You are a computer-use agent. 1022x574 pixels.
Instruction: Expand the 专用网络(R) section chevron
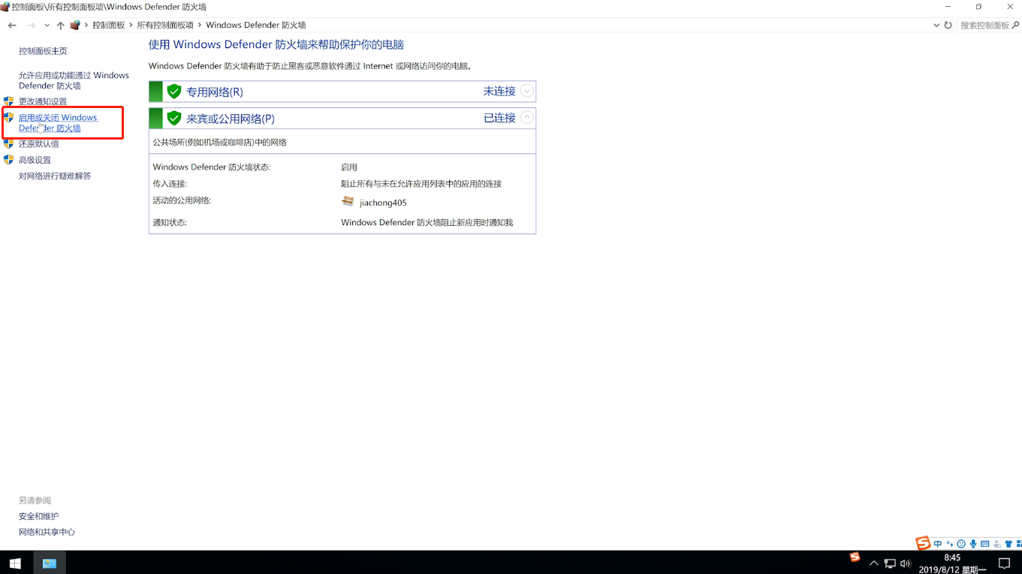pos(527,91)
